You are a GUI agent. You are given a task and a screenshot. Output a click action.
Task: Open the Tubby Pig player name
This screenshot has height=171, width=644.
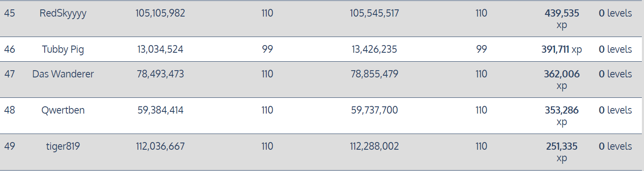[63, 49]
